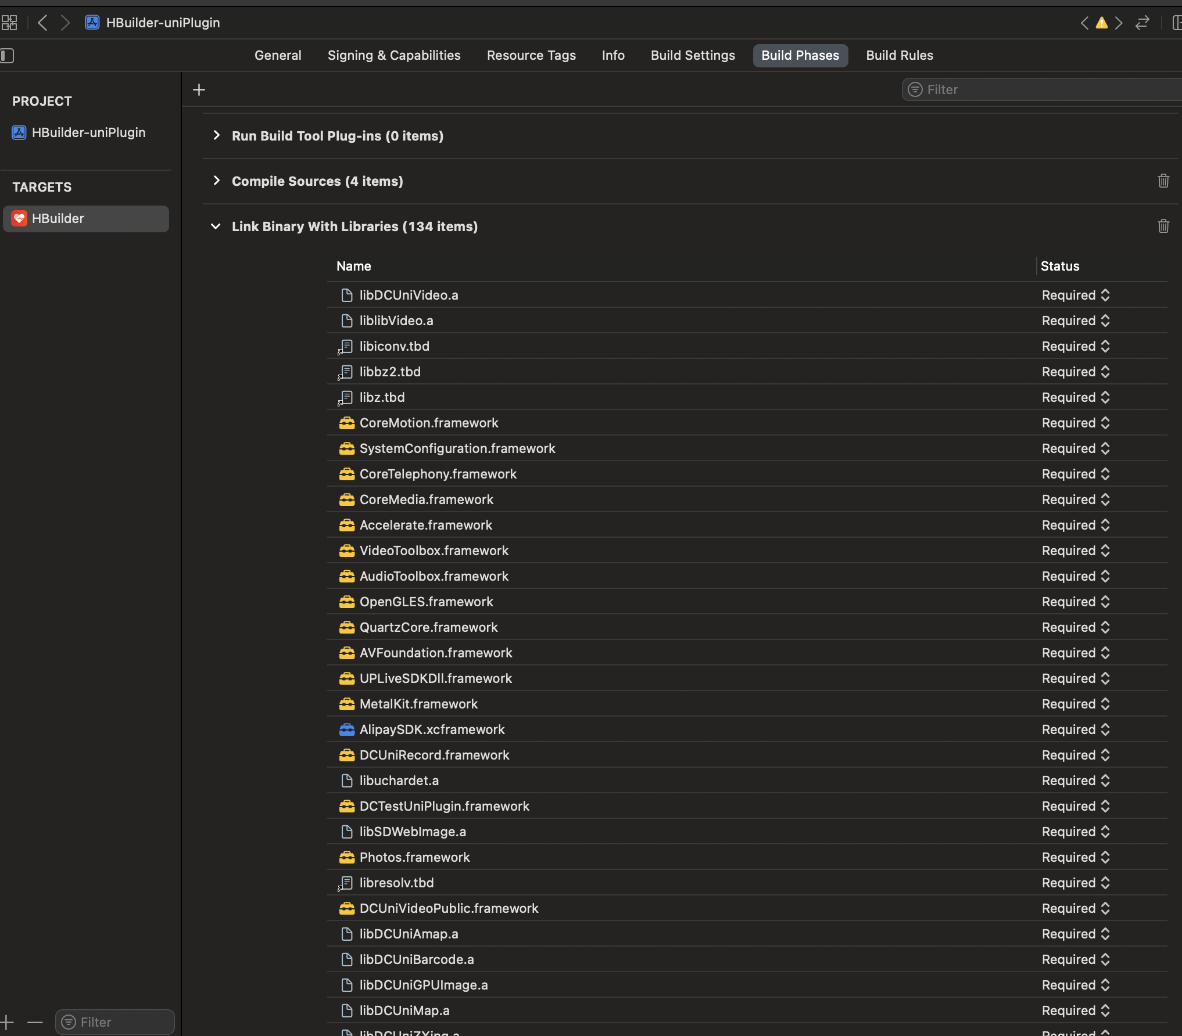1182x1036 pixels.
Task: Click the yellow warning issue icon
Action: (x=1101, y=23)
